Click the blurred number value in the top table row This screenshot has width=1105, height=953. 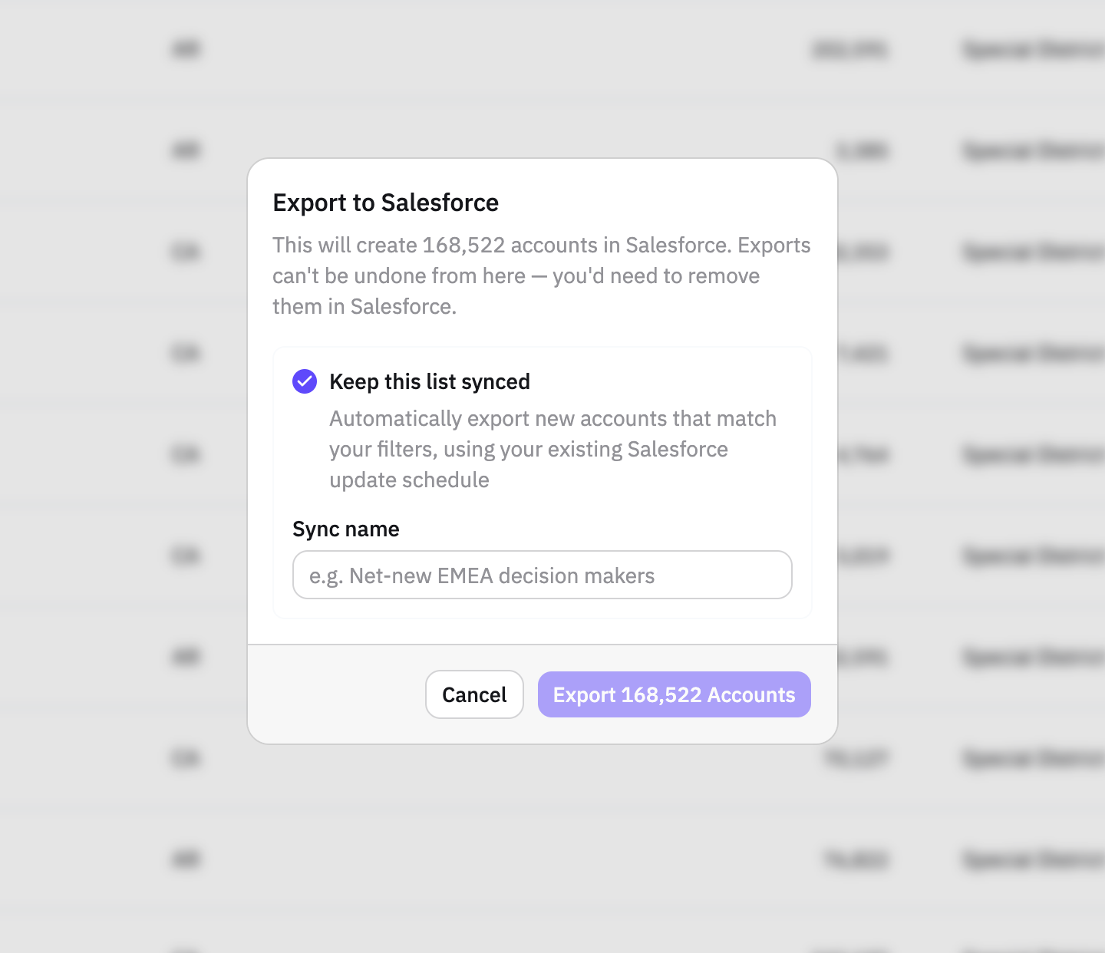pos(850,51)
